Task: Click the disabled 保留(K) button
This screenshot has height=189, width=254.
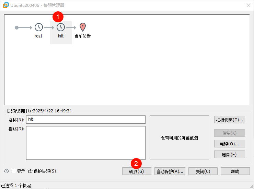Action: 229,133
